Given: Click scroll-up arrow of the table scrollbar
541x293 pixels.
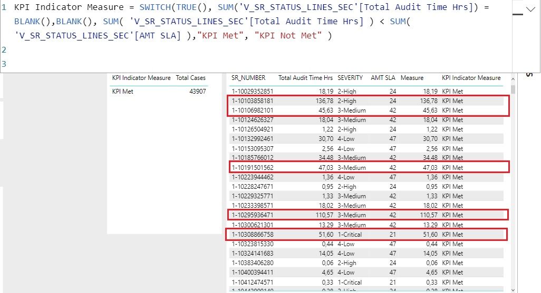Looking at the screenshot, I should (x=513, y=79).
